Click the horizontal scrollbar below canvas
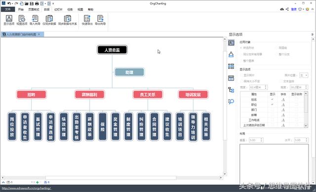Viewport: 316px width, 192px height. 111,178
